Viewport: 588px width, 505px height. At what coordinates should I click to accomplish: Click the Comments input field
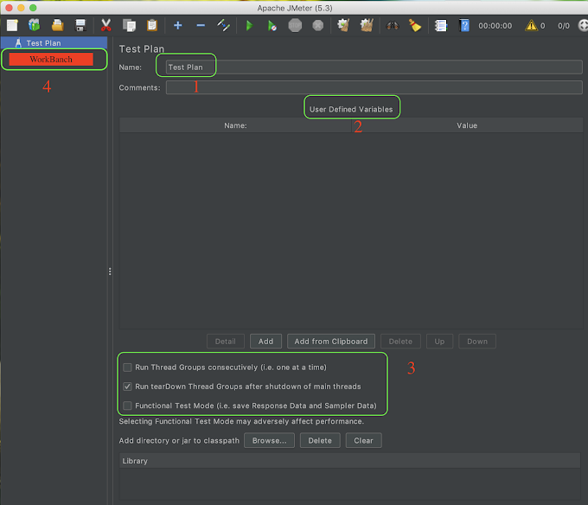click(x=374, y=87)
